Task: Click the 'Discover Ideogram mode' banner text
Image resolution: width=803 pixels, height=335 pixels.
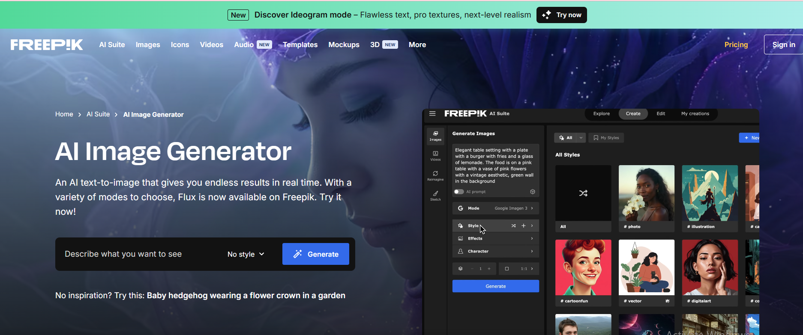Action: click(x=303, y=15)
